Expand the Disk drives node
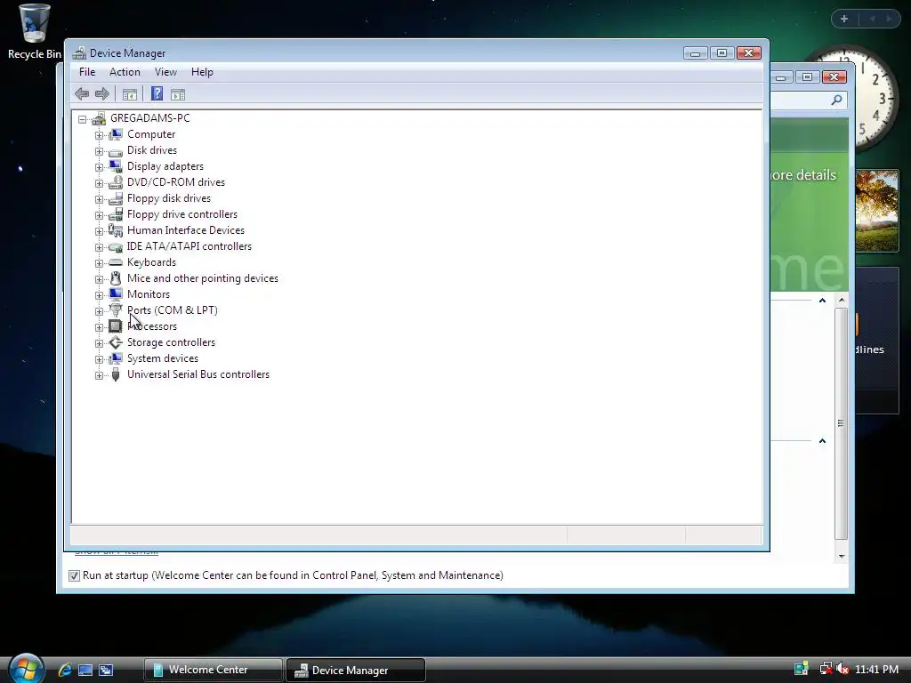The width and height of the screenshot is (911, 683). click(x=99, y=151)
